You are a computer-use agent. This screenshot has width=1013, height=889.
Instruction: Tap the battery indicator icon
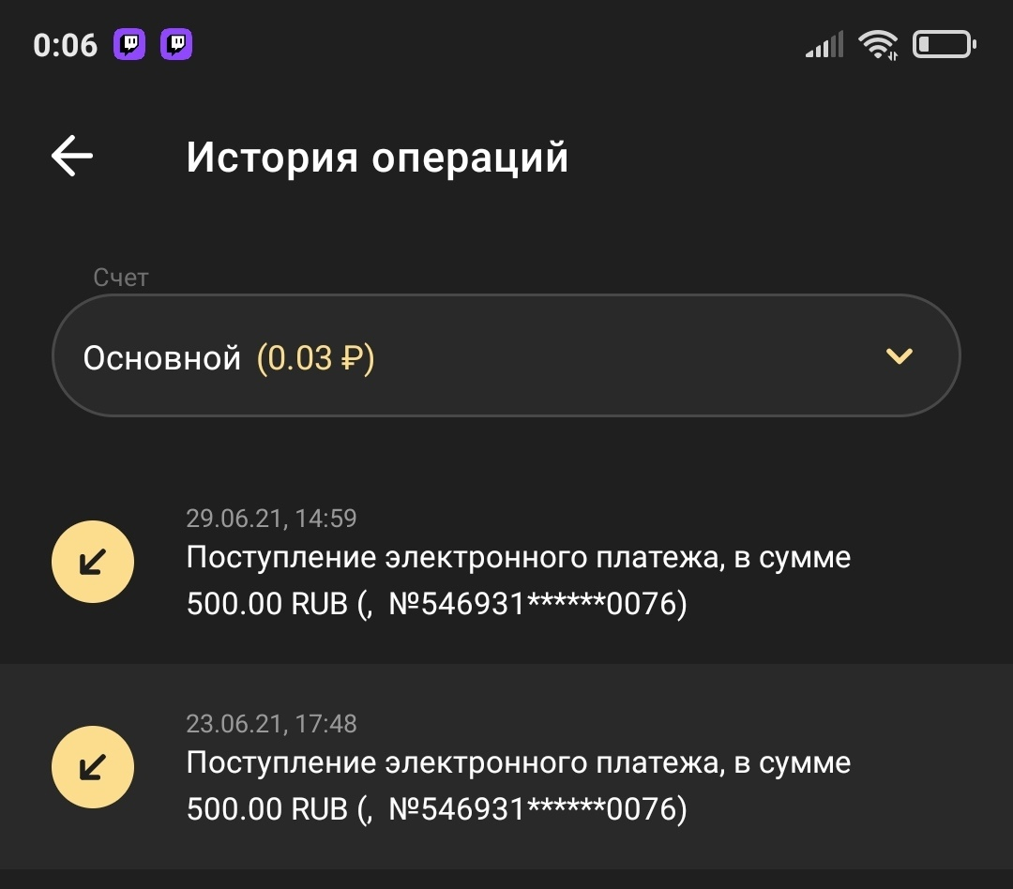coord(945,44)
